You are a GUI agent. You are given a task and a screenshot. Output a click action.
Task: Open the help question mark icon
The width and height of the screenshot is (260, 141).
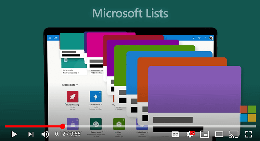point(205,38)
